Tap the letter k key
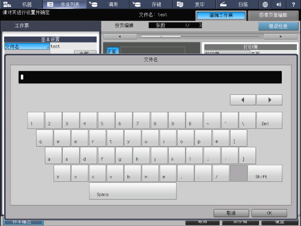The image size is (301, 226). (177, 156)
